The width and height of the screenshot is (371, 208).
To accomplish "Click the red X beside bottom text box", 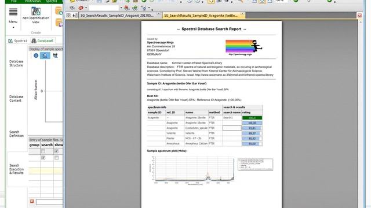I will [32, 202].
